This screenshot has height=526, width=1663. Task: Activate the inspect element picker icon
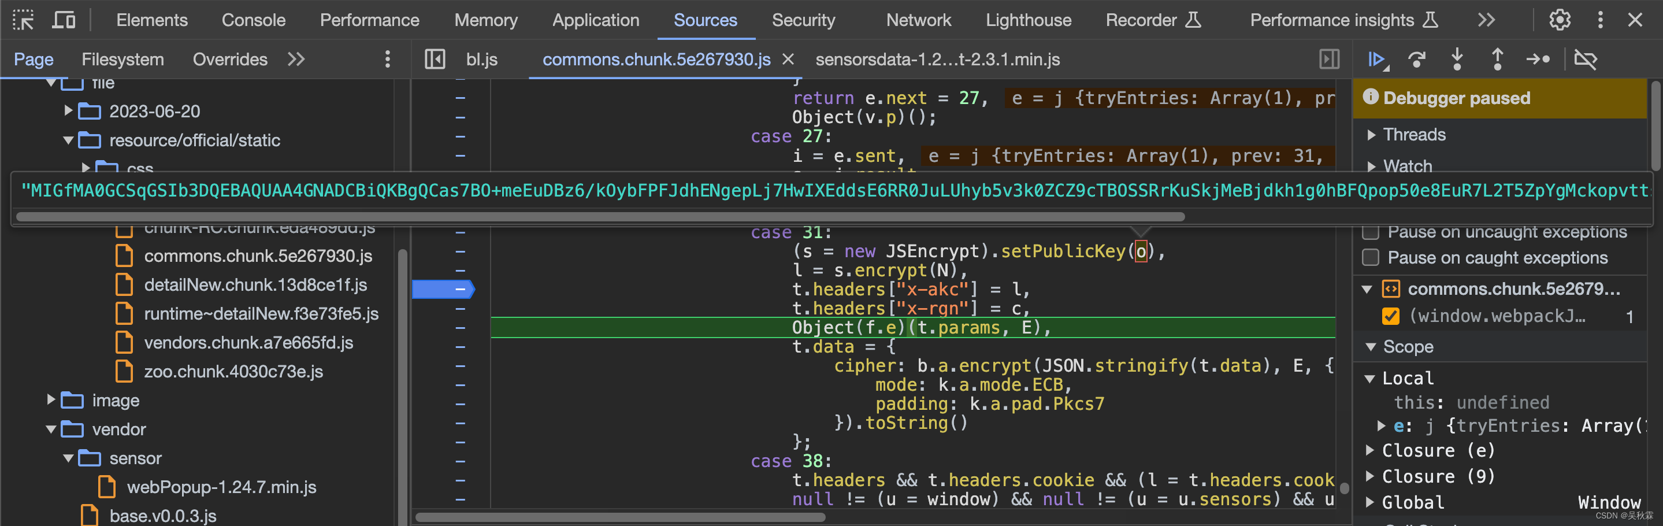[23, 20]
